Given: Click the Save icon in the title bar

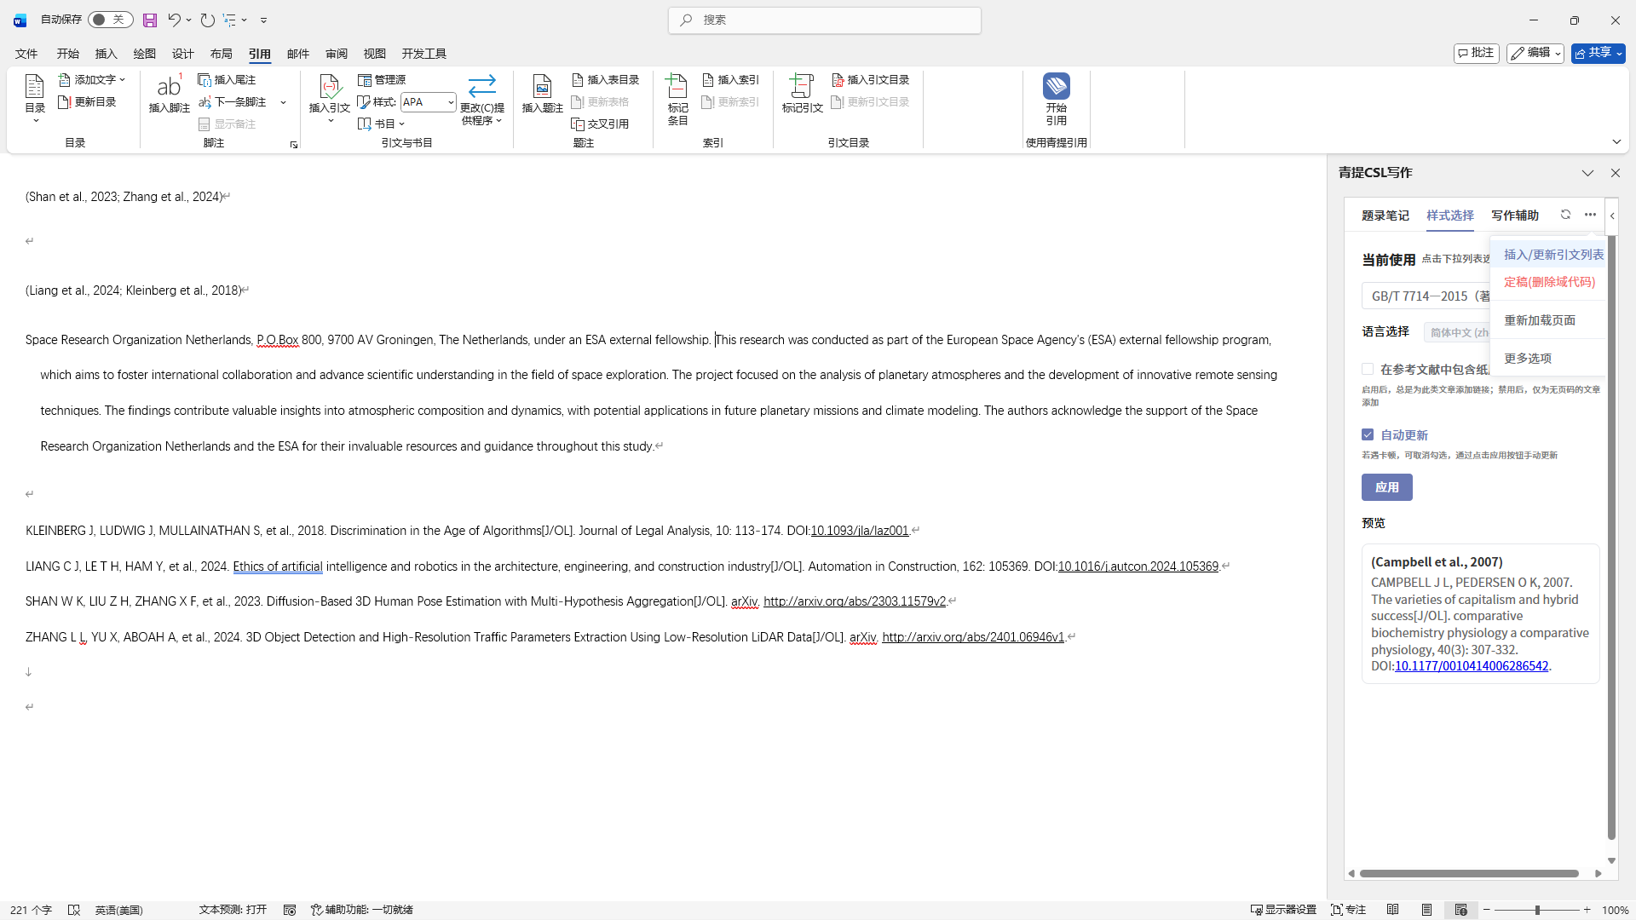Looking at the screenshot, I should click(x=150, y=20).
